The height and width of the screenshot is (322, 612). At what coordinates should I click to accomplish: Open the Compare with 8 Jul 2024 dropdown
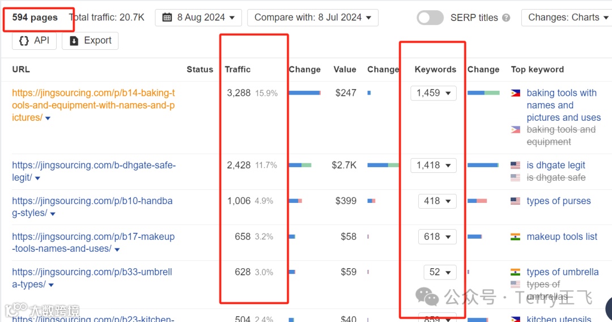pyautogui.click(x=313, y=18)
